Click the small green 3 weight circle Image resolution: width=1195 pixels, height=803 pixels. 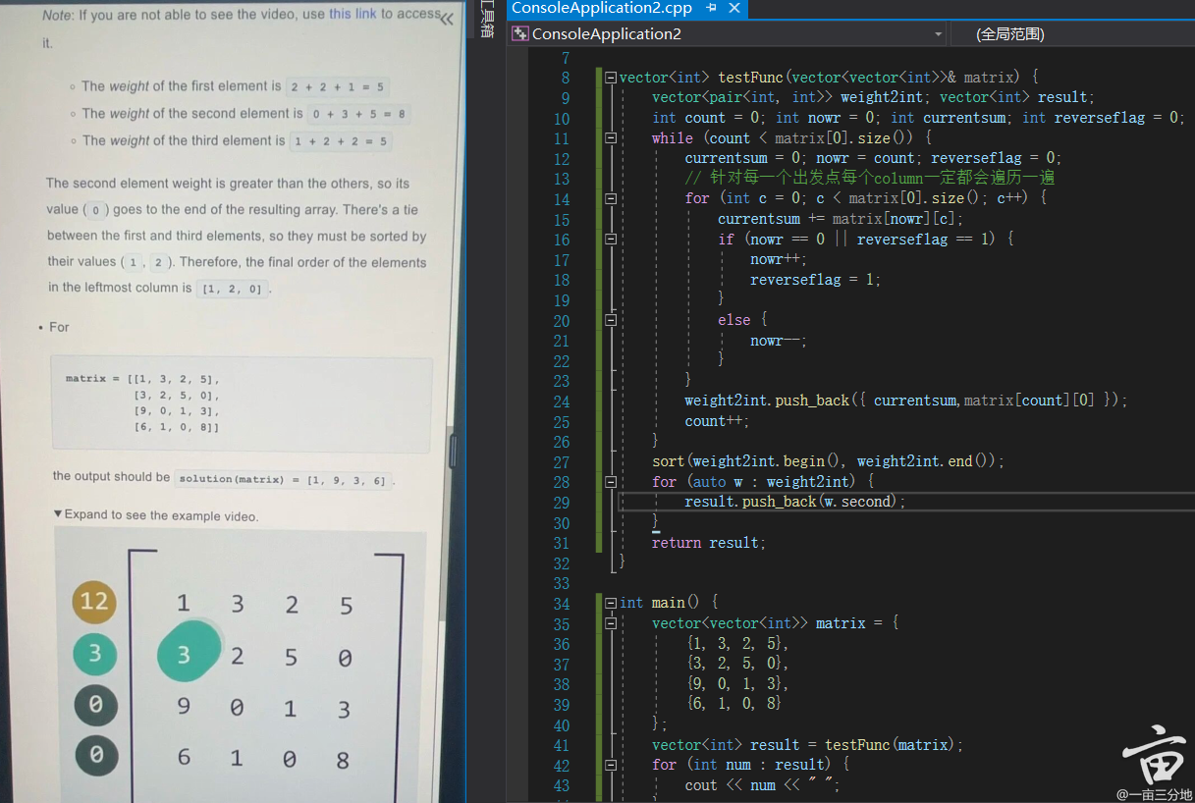pos(95,654)
